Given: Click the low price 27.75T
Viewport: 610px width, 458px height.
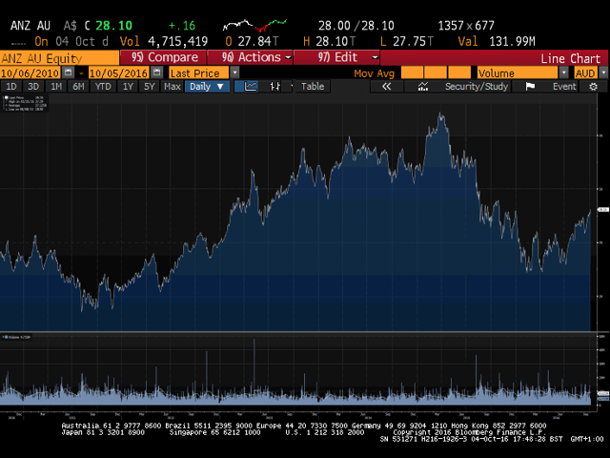Looking at the screenshot, I should point(407,41).
